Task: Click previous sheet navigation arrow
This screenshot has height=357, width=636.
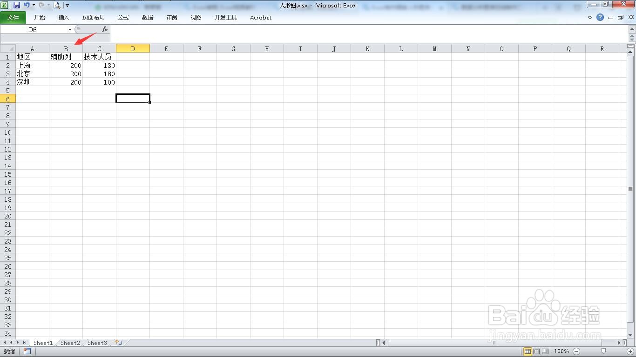Action: point(11,343)
